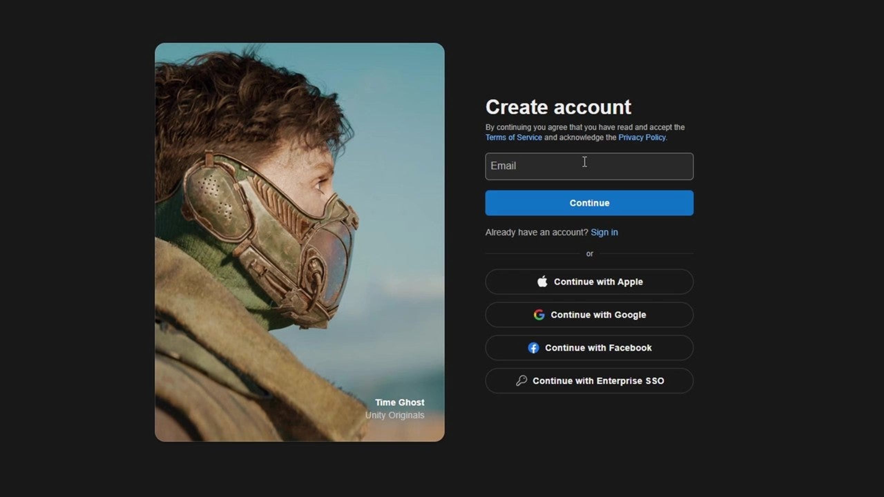Choose Continue with Apple

coord(589,282)
